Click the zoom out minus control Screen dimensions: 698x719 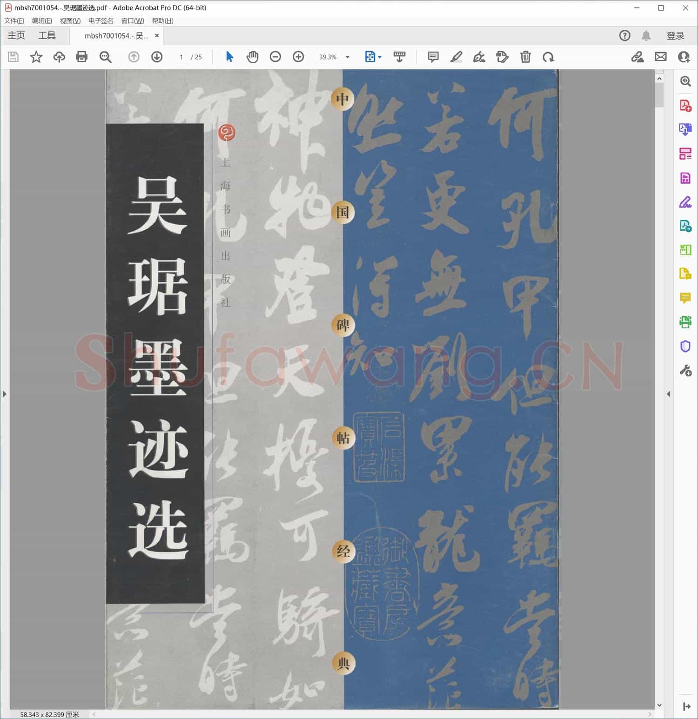(275, 57)
